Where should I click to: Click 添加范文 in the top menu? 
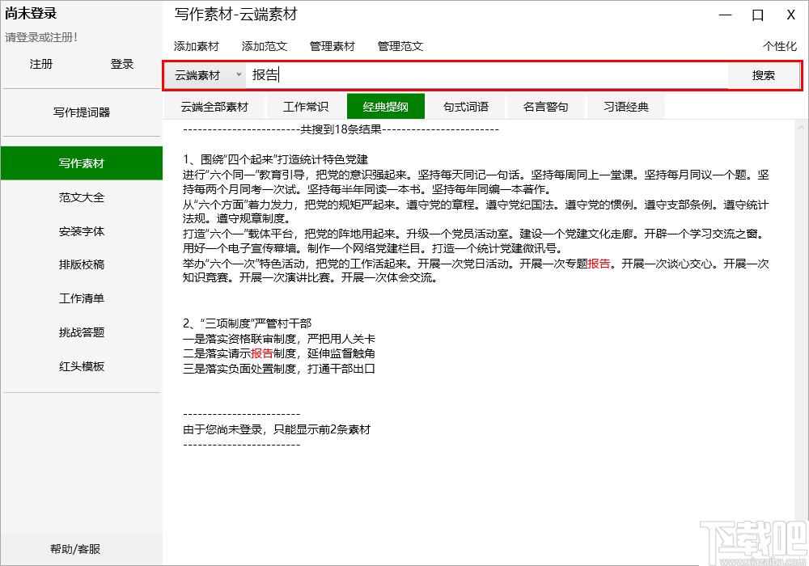pyautogui.click(x=265, y=46)
